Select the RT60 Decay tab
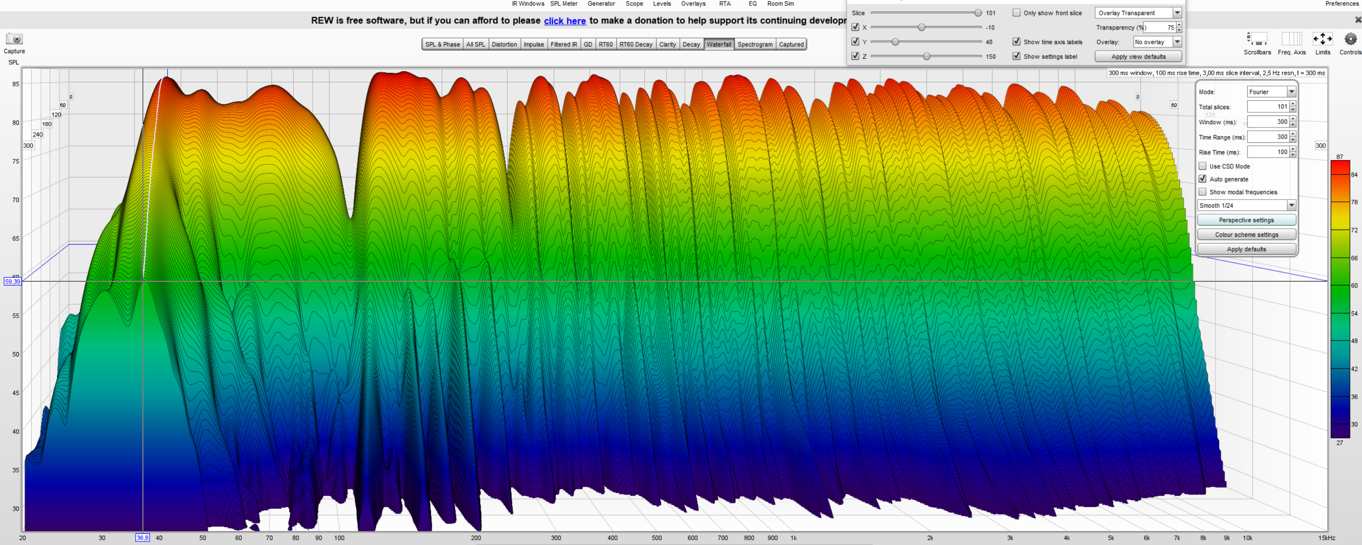 [x=636, y=44]
